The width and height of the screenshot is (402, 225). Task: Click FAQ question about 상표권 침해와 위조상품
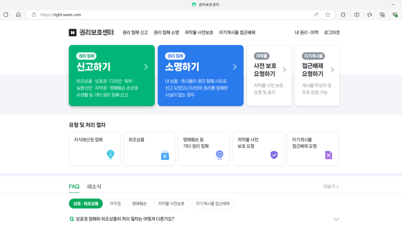[125, 219]
